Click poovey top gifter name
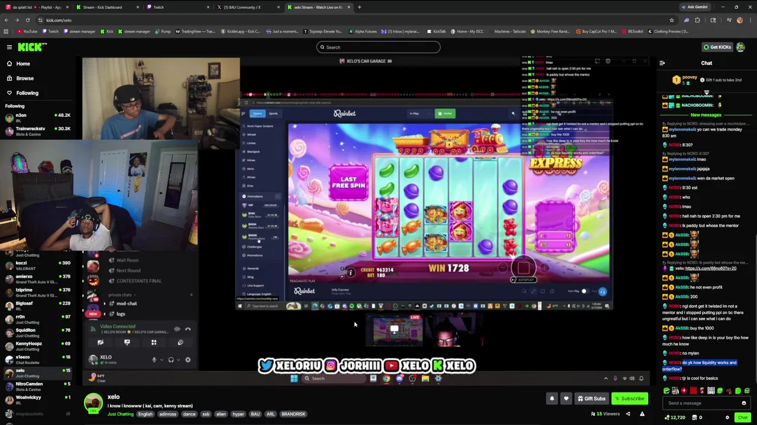This screenshot has width=757, height=425. 690,77
